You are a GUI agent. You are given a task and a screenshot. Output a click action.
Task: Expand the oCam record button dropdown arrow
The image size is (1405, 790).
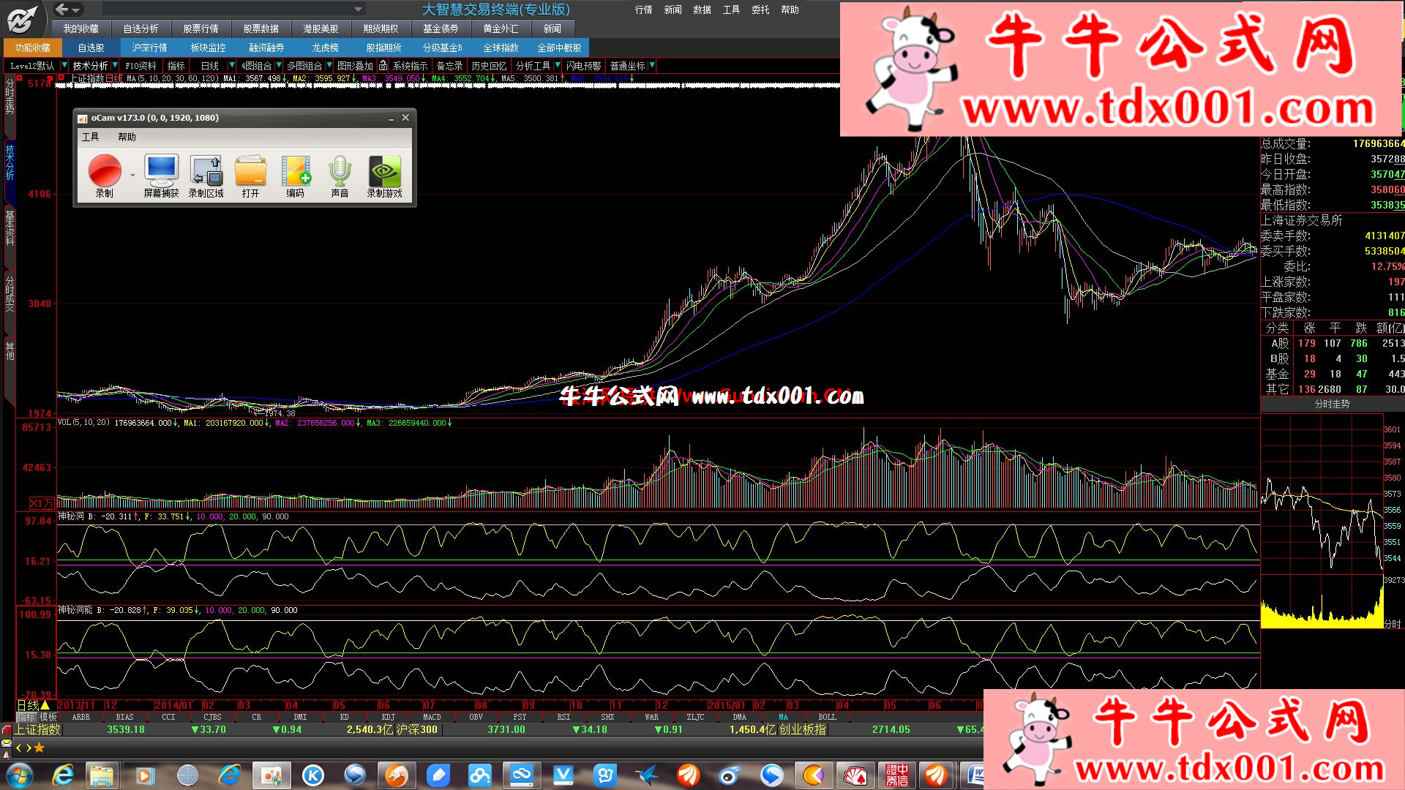[x=132, y=175]
